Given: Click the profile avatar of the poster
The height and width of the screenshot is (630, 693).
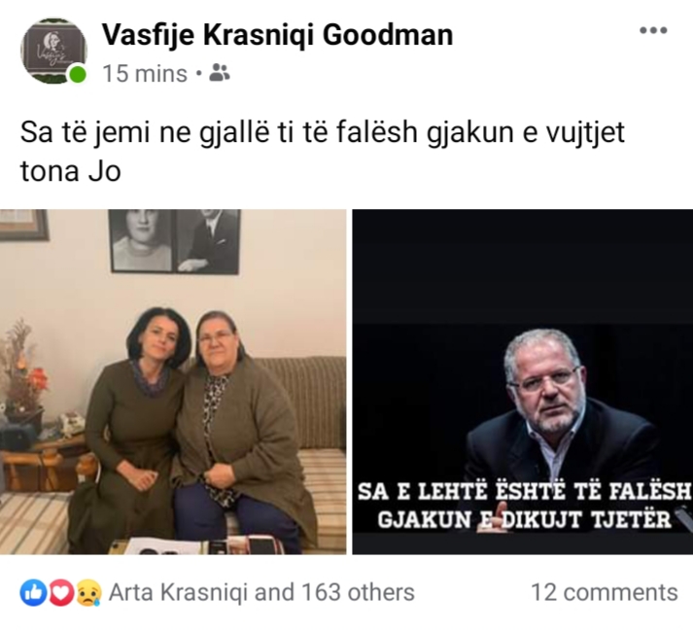Looking at the screenshot, I should 53,51.
